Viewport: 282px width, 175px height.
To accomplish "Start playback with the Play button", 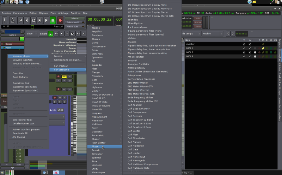I will (x=46, y=20).
